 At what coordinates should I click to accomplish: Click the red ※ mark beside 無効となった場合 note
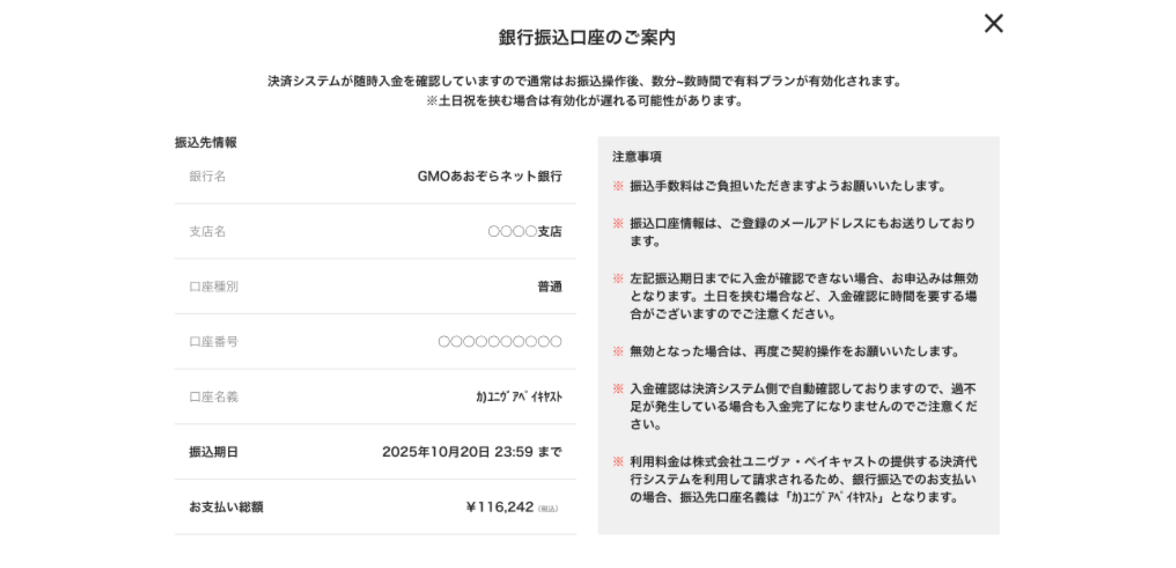(x=618, y=352)
